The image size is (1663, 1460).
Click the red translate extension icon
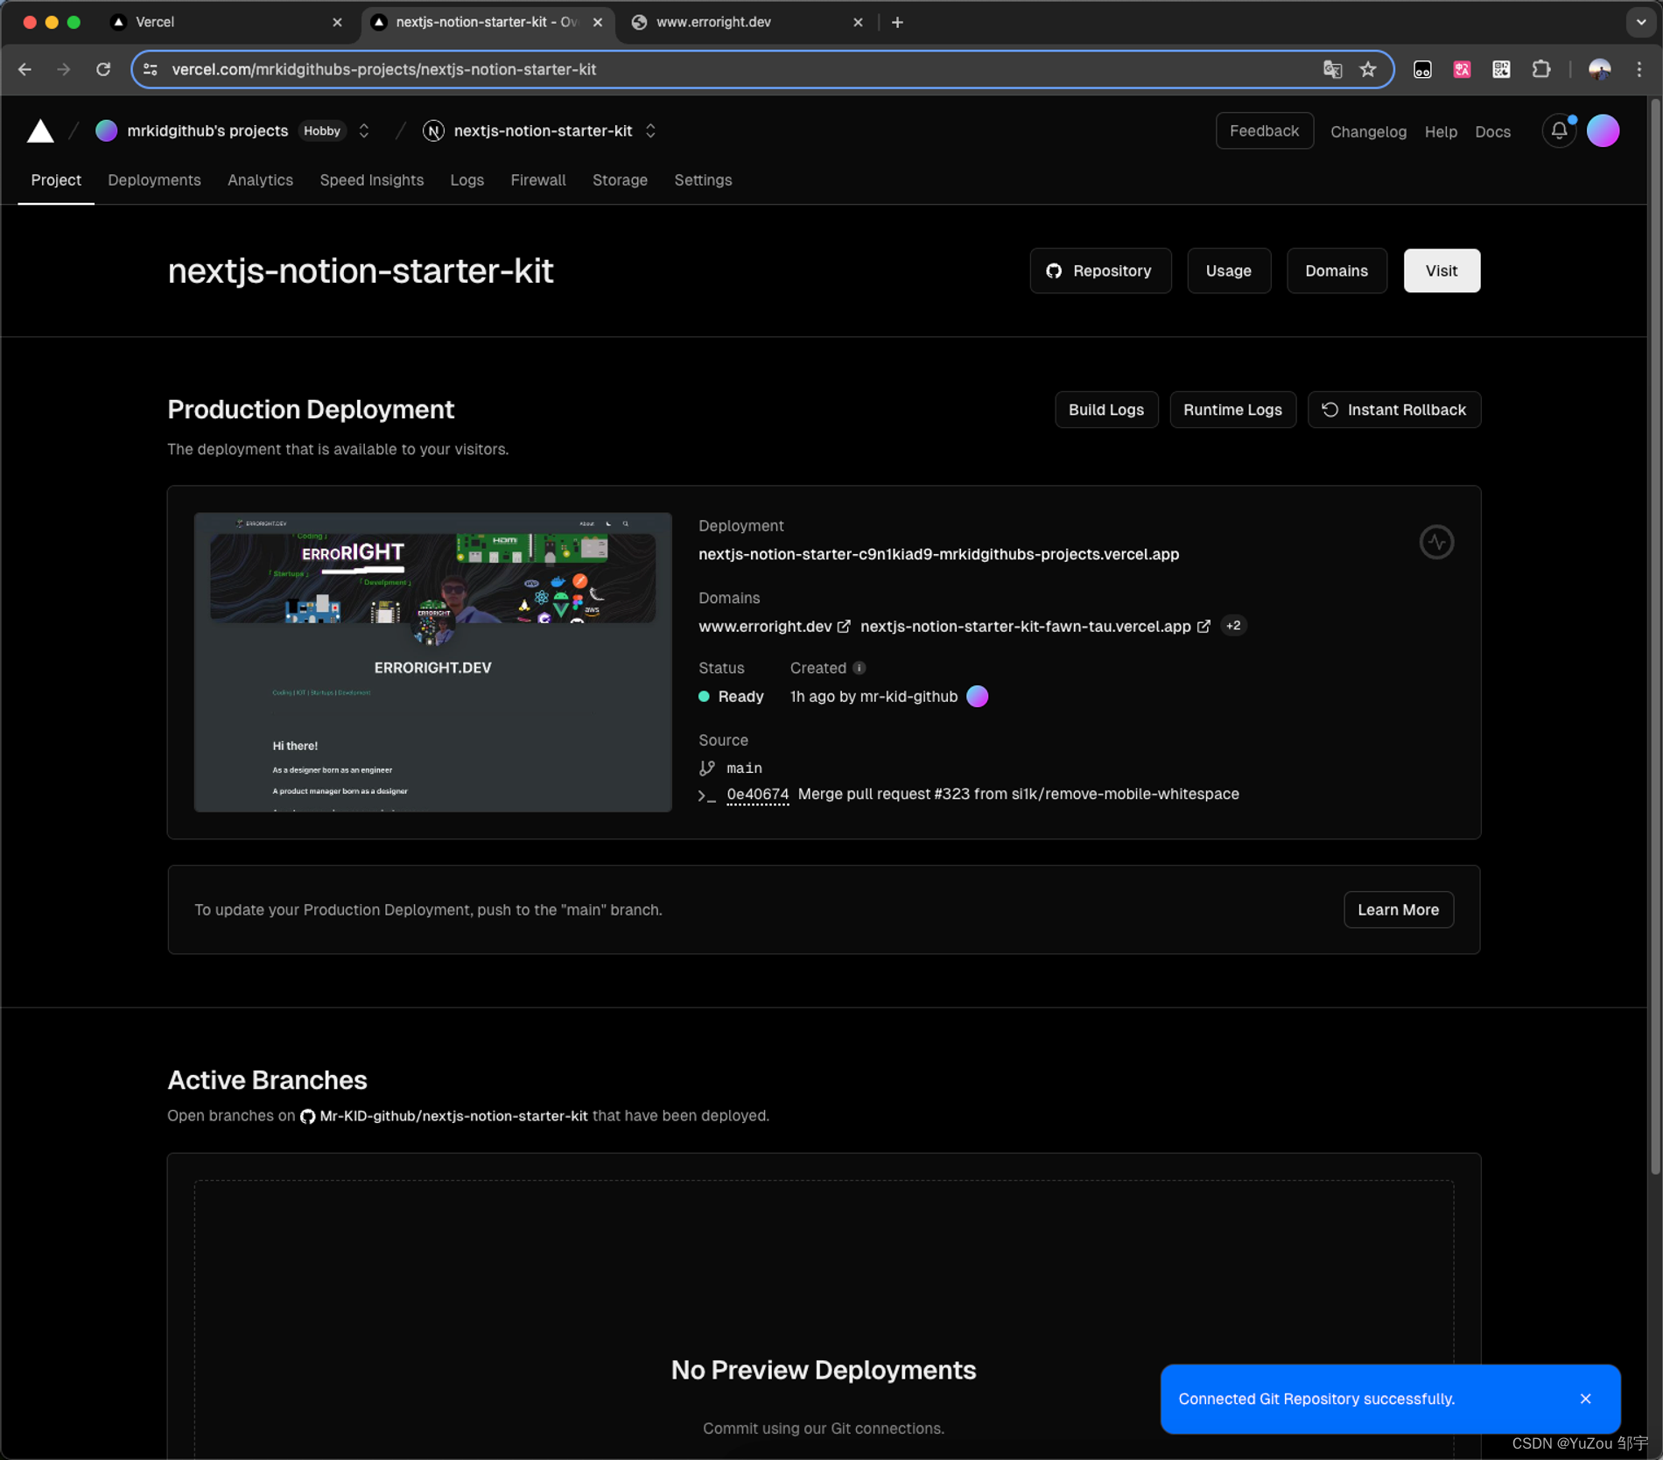click(1462, 69)
